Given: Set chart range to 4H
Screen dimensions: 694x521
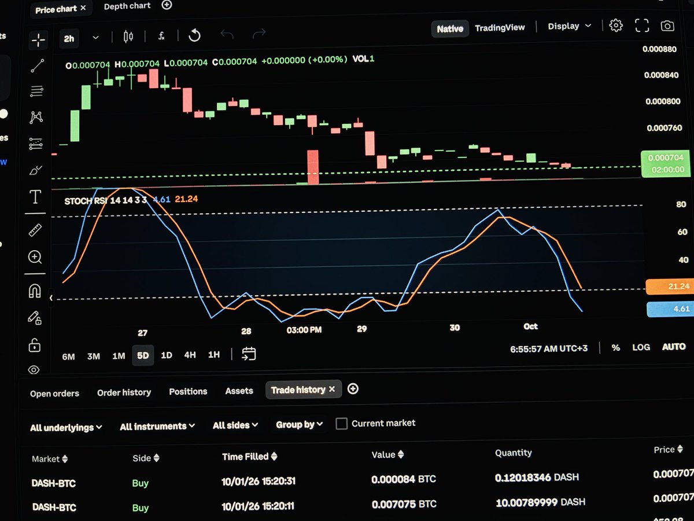Looking at the screenshot, I should (x=190, y=354).
